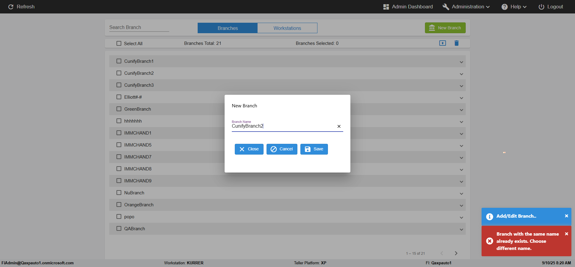Go to next page of branches
The width and height of the screenshot is (575, 267).
(x=456, y=253)
